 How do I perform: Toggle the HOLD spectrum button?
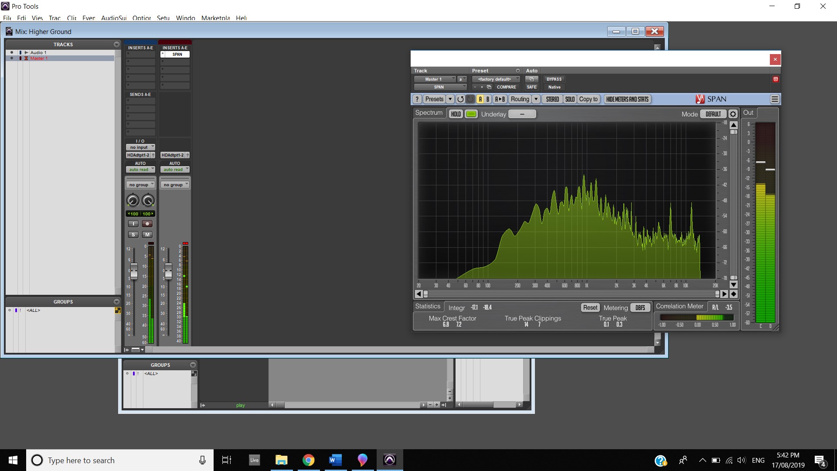coord(456,114)
